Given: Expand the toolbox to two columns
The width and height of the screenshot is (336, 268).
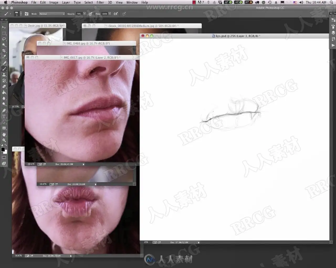Looking at the screenshot, I should coord(6,20).
